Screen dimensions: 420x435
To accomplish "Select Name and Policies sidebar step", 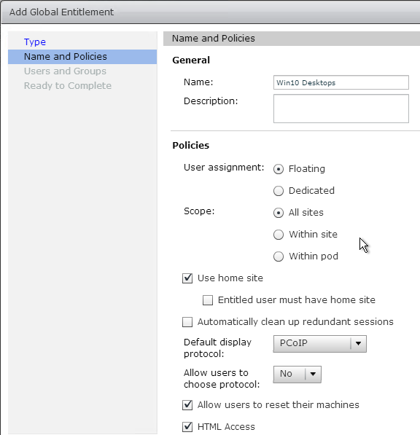I will click(x=82, y=57).
